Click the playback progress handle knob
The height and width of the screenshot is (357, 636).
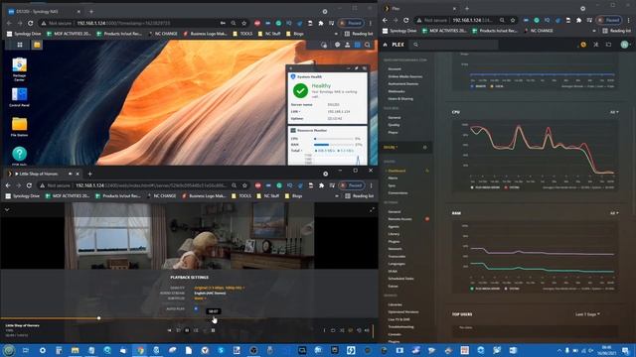click(x=99, y=318)
